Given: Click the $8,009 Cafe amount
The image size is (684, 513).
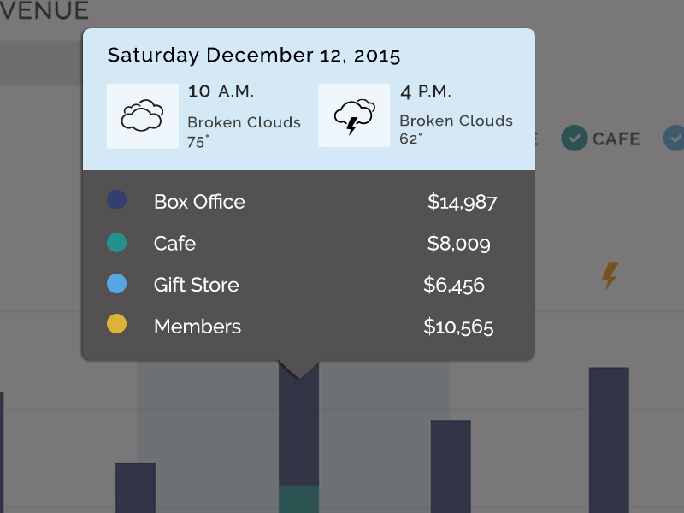Looking at the screenshot, I should [x=458, y=244].
